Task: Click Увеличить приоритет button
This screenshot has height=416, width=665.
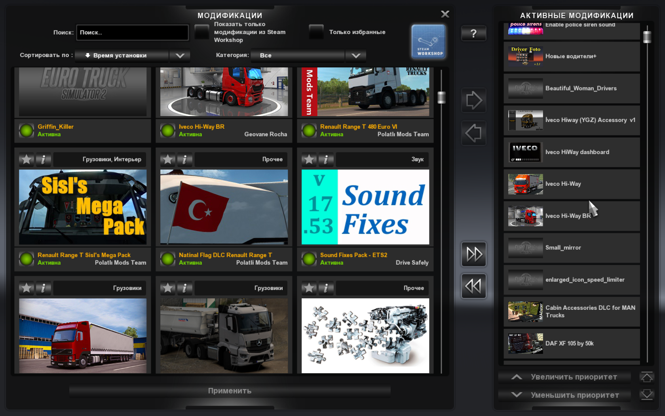Action: tap(565, 377)
